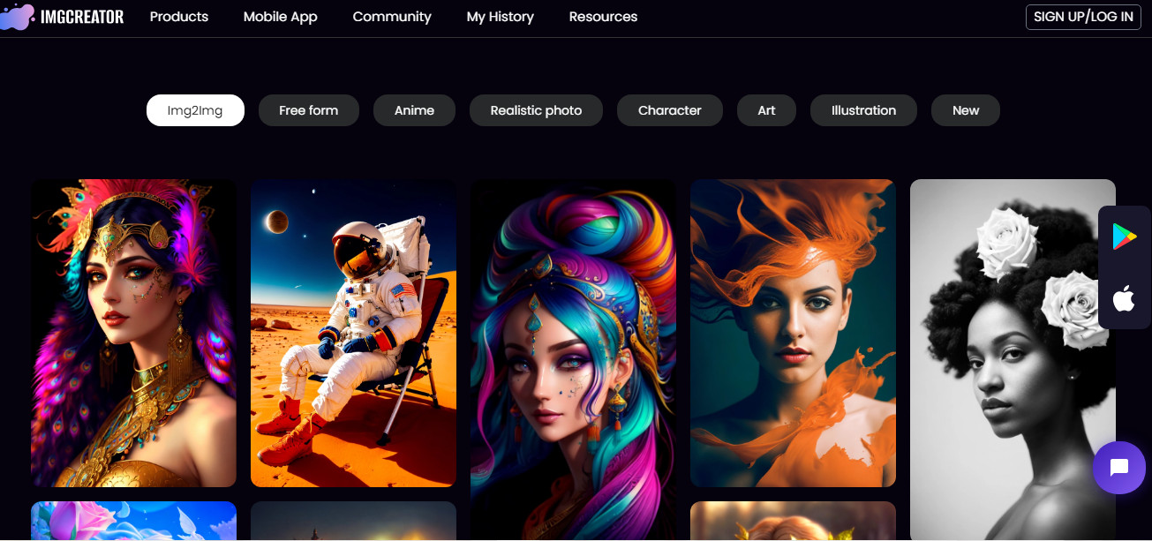
Task: Open the astronaut on Mars image
Action: pyautogui.click(x=353, y=333)
